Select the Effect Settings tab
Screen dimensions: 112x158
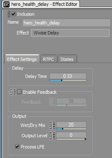(22, 59)
